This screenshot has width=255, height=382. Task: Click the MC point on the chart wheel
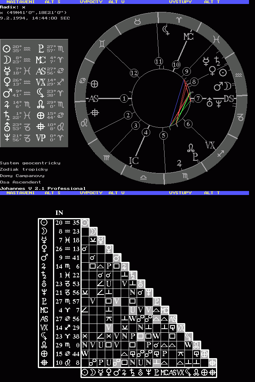(x=188, y=37)
